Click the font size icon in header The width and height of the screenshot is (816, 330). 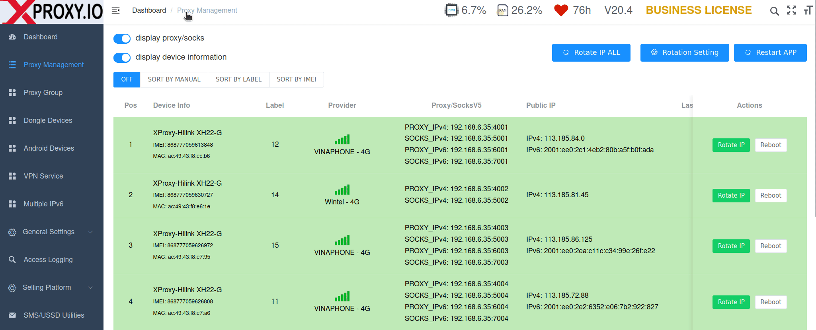pos(808,10)
